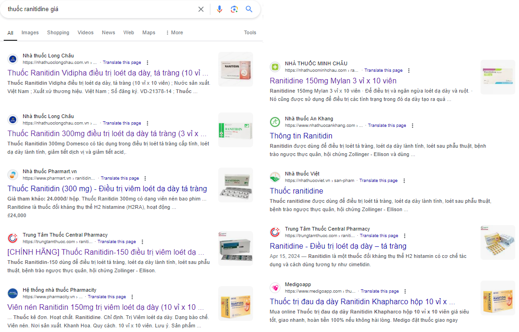Open Ranitidin 300mg green box thumbnail
The height and width of the screenshot is (332, 519).
pyautogui.click(x=236, y=130)
